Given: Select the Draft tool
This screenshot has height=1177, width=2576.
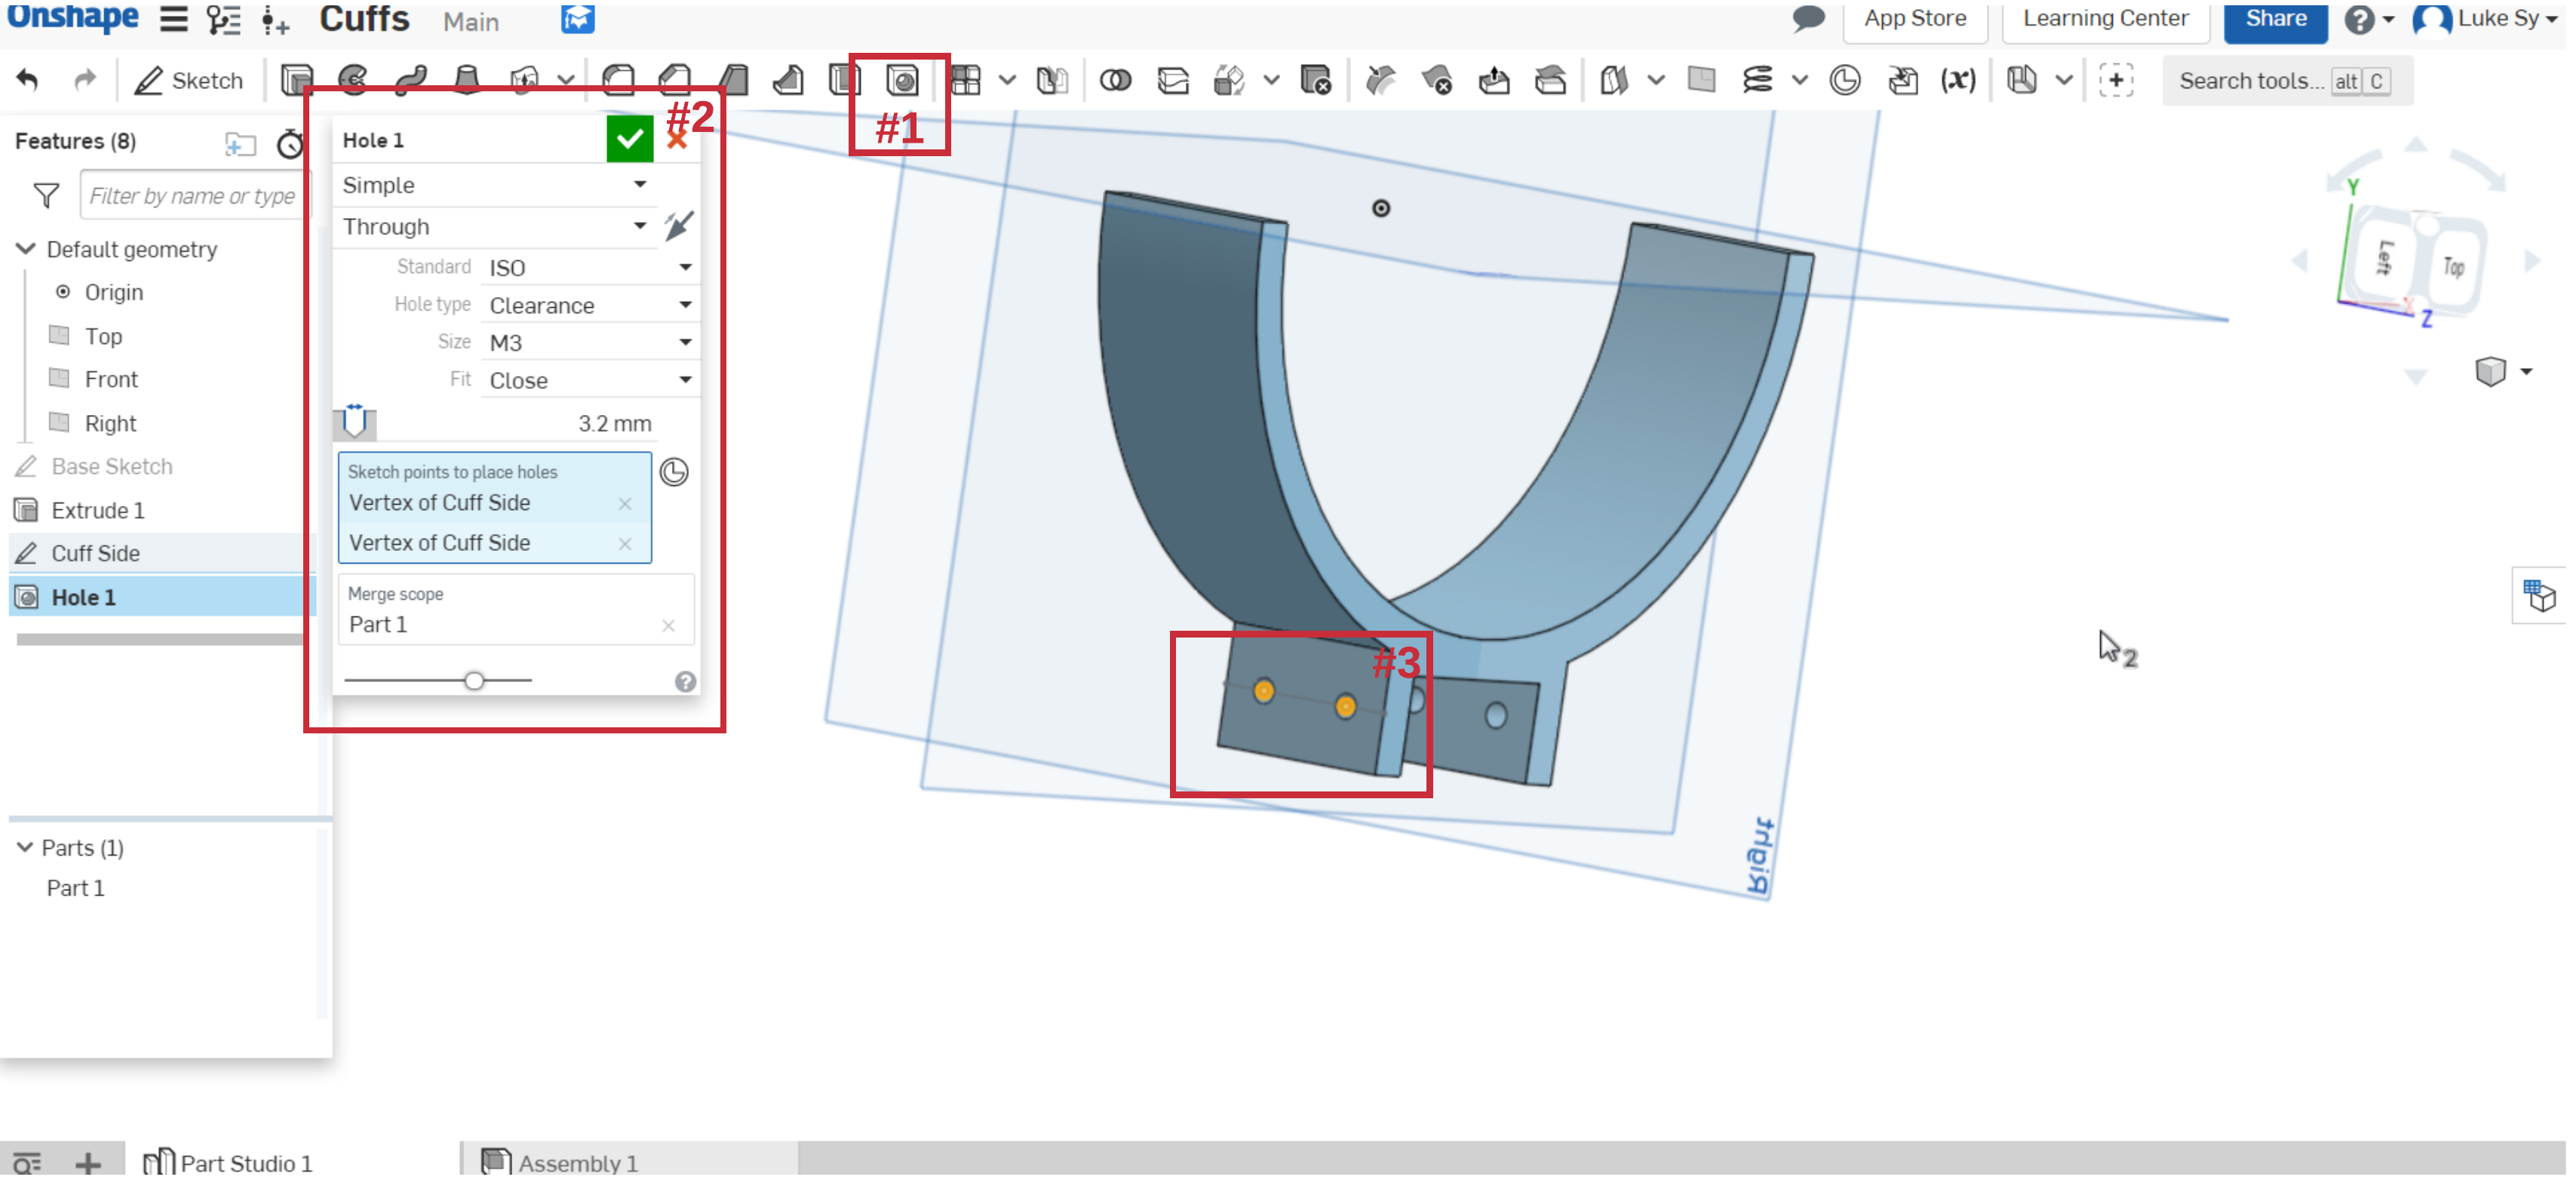Looking at the screenshot, I should (732, 80).
